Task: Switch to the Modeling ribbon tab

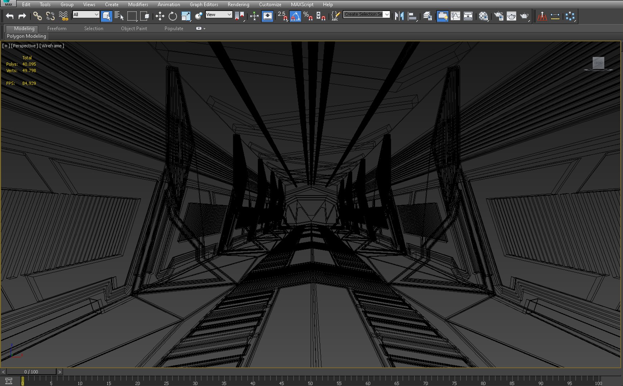Action: pos(24,29)
